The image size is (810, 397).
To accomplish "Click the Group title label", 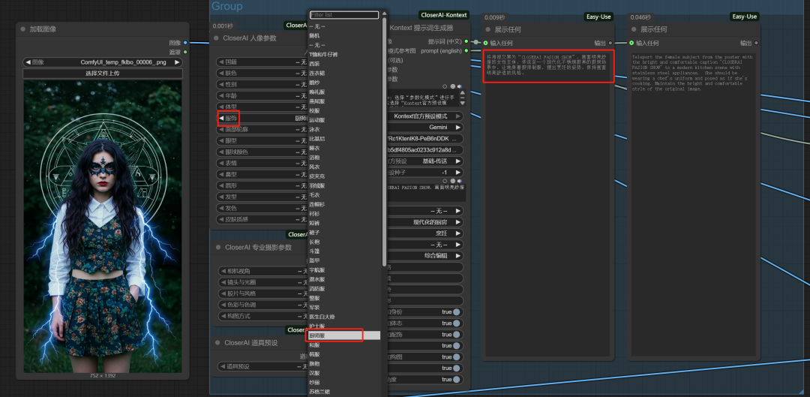I will coord(226,6).
